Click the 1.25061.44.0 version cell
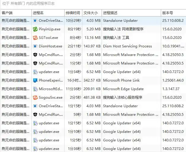 [x=173, y=80]
